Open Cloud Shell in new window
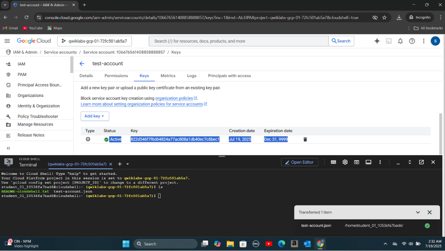The height and width of the screenshot is (251, 445). (x=421, y=162)
